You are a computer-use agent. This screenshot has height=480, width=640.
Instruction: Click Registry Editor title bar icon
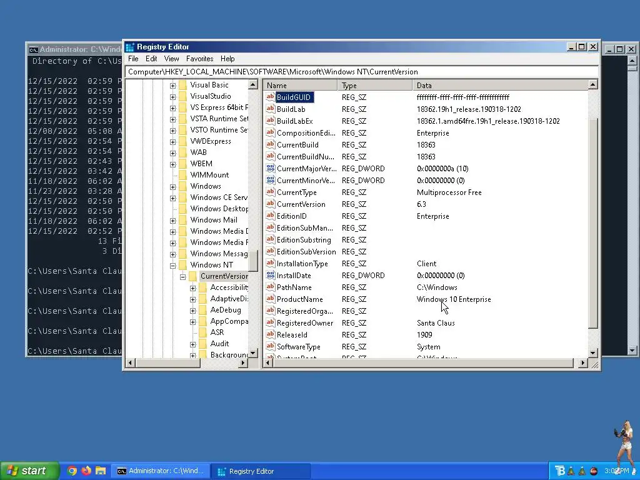click(x=130, y=47)
